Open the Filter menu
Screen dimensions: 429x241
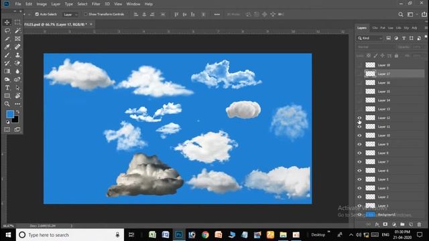(96, 4)
